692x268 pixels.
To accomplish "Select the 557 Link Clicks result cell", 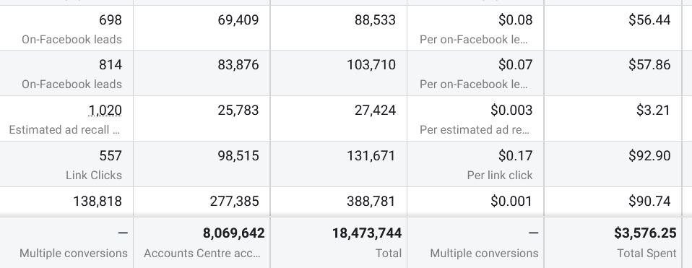I will pyautogui.click(x=66, y=164).
